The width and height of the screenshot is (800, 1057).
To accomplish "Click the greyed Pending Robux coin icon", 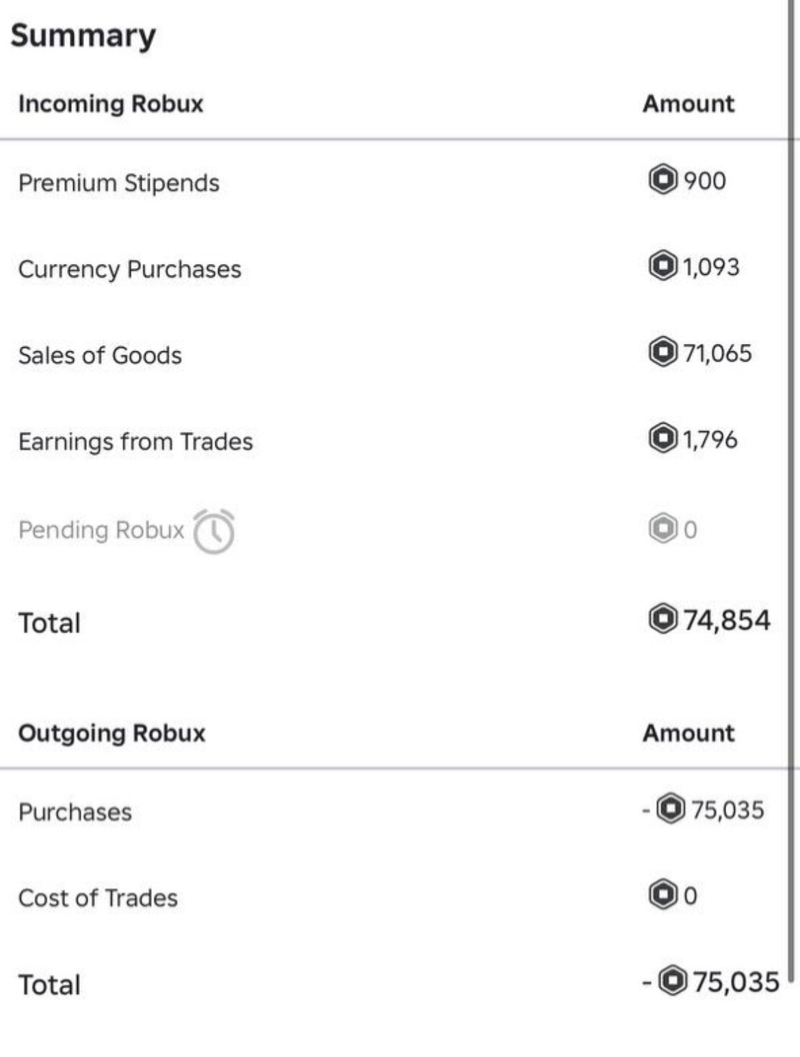I will pyautogui.click(x=663, y=528).
